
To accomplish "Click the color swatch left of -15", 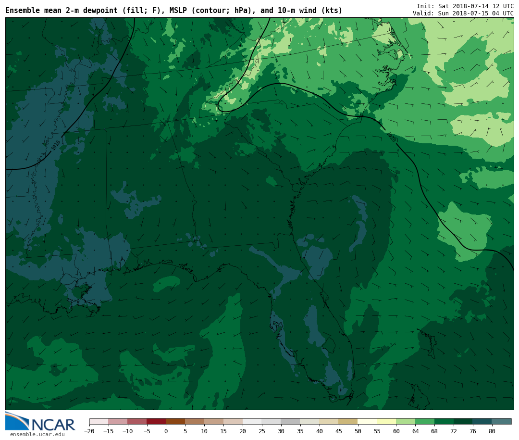I will pos(99,421).
